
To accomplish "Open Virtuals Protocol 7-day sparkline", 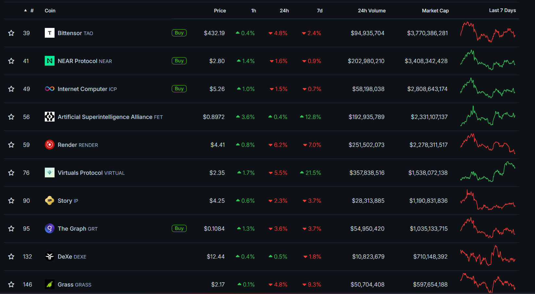I will [x=488, y=172].
